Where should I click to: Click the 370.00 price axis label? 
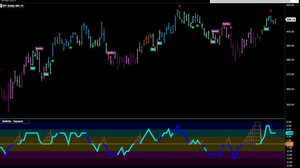coord(290,74)
